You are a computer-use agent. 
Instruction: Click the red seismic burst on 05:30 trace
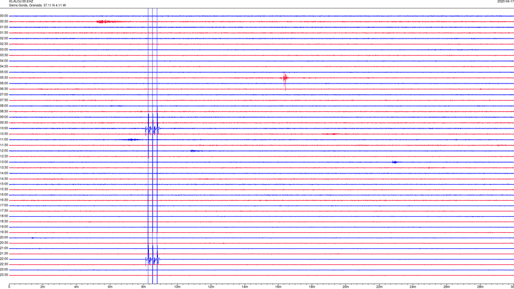point(285,79)
